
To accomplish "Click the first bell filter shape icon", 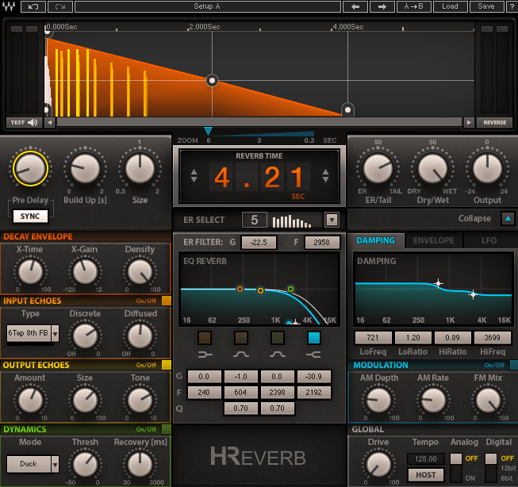I will click(x=241, y=355).
